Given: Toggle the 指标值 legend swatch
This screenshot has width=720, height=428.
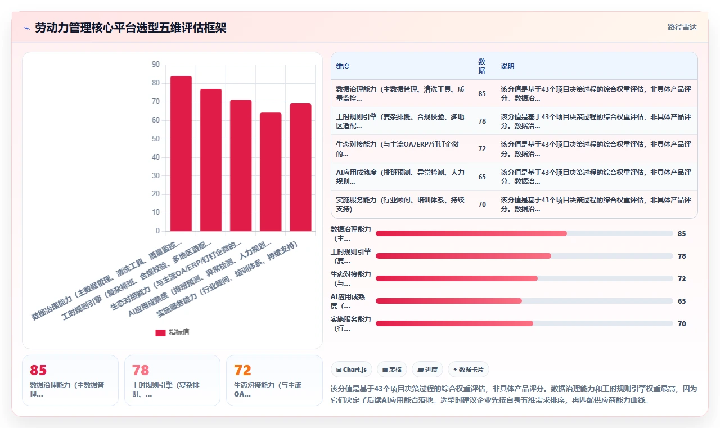Looking at the screenshot, I should pos(160,332).
